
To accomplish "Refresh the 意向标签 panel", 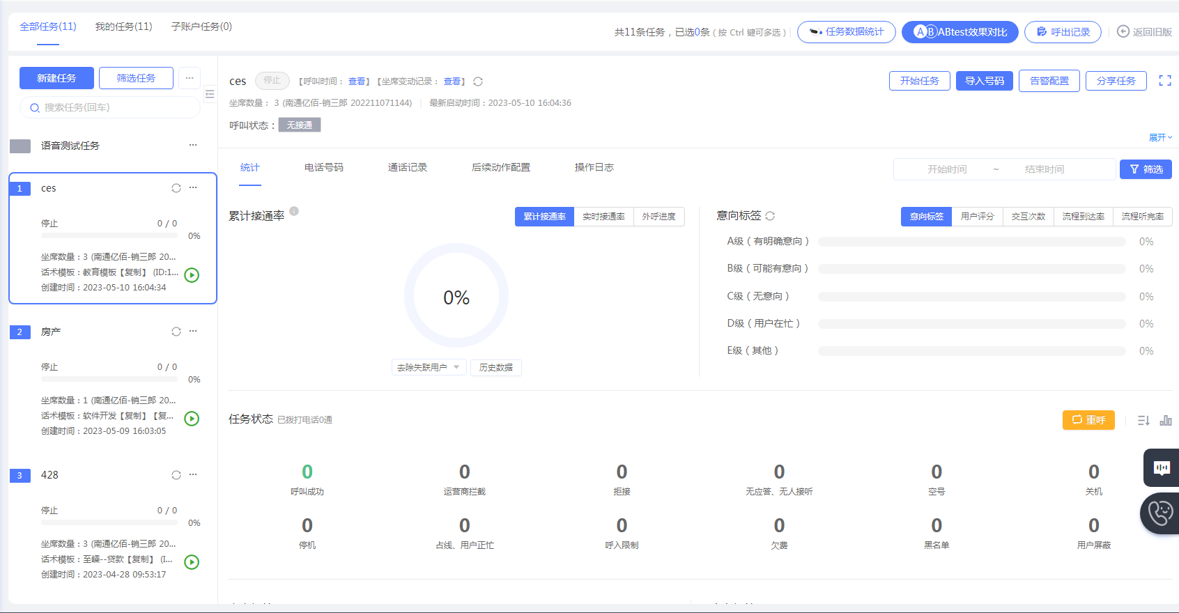I will click(x=770, y=216).
